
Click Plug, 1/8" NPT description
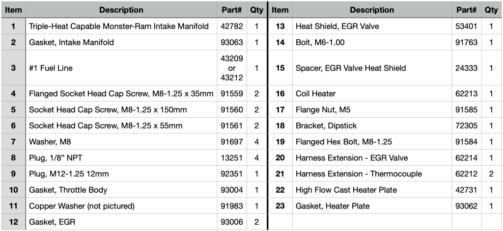tap(121, 157)
